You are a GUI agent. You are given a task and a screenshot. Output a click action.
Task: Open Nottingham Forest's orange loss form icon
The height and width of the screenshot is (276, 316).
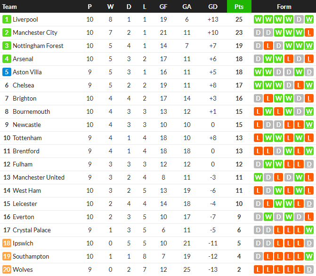pyautogui.click(x=268, y=46)
